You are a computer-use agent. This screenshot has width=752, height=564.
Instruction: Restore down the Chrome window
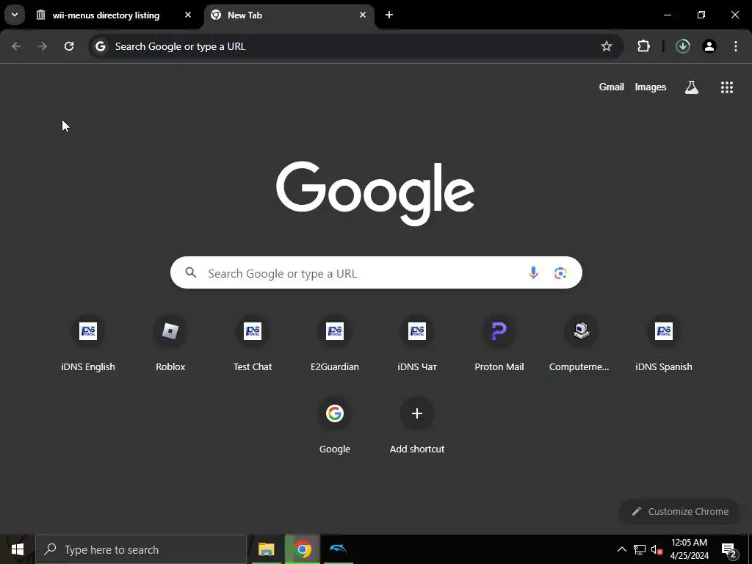pos(701,15)
